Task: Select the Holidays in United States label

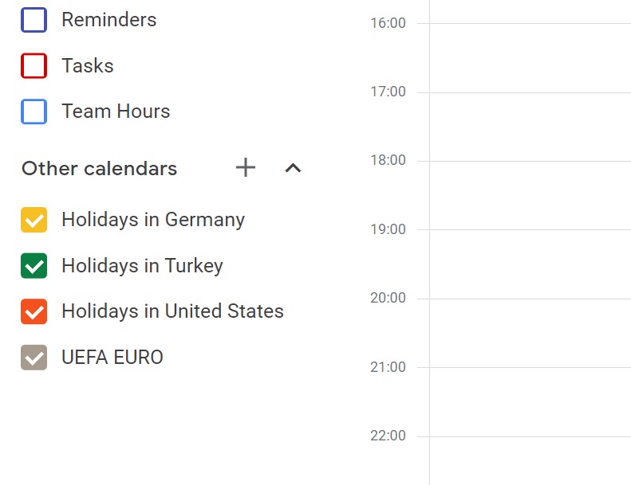Action: click(172, 311)
